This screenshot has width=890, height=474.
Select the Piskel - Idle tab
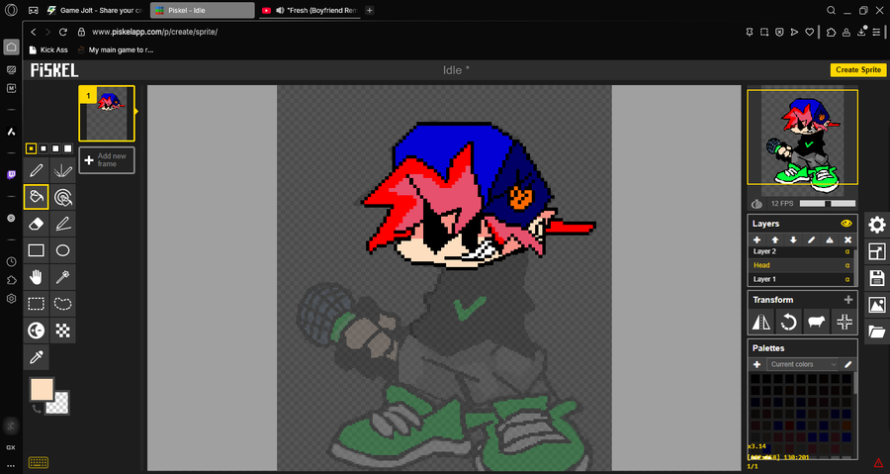[202, 10]
